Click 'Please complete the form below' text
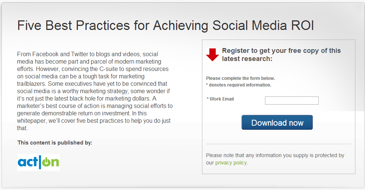The image size is (365, 190). coord(240,78)
